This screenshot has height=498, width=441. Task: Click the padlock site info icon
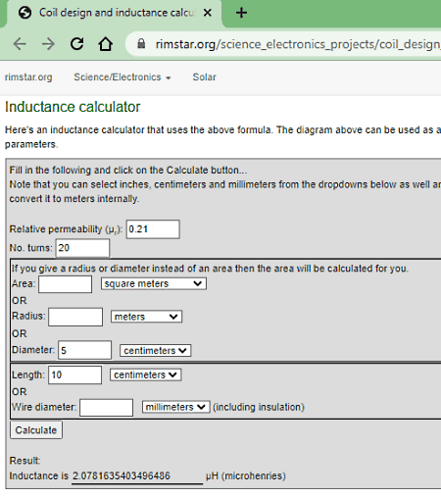click(x=141, y=43)
